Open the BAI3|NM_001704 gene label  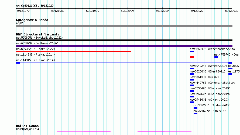28,129
